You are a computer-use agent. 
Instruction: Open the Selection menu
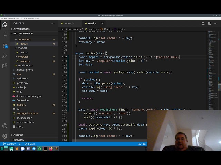[x=11, y=19]
